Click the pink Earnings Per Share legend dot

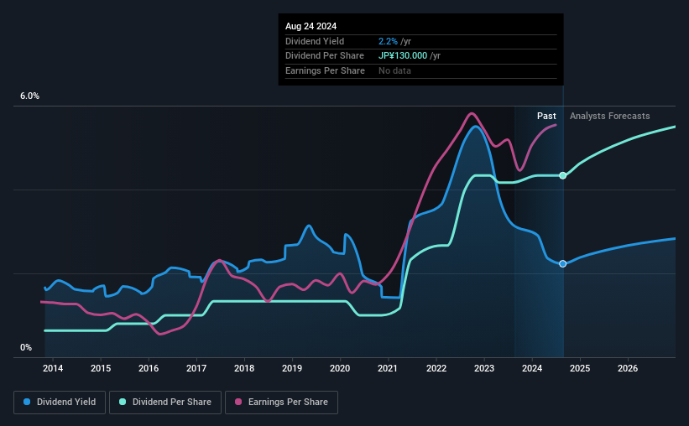point(238,402)
